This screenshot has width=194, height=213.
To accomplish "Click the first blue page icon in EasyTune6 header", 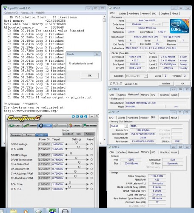I will tap(73, 116).
